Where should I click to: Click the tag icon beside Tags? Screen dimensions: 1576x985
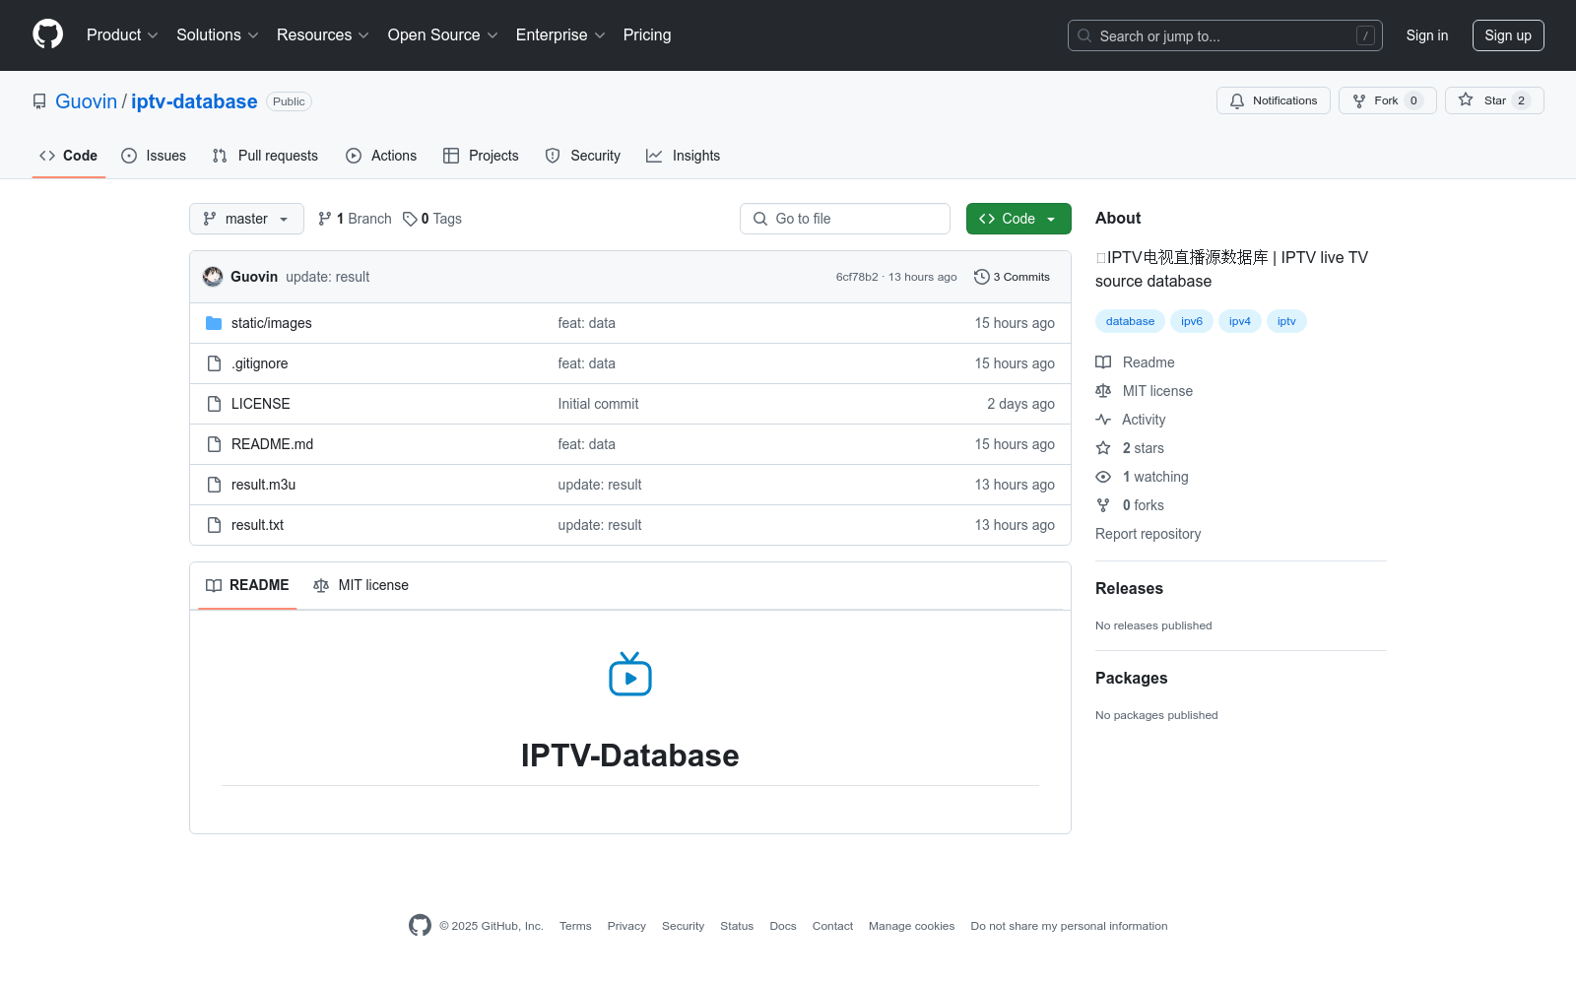[410, 219]
